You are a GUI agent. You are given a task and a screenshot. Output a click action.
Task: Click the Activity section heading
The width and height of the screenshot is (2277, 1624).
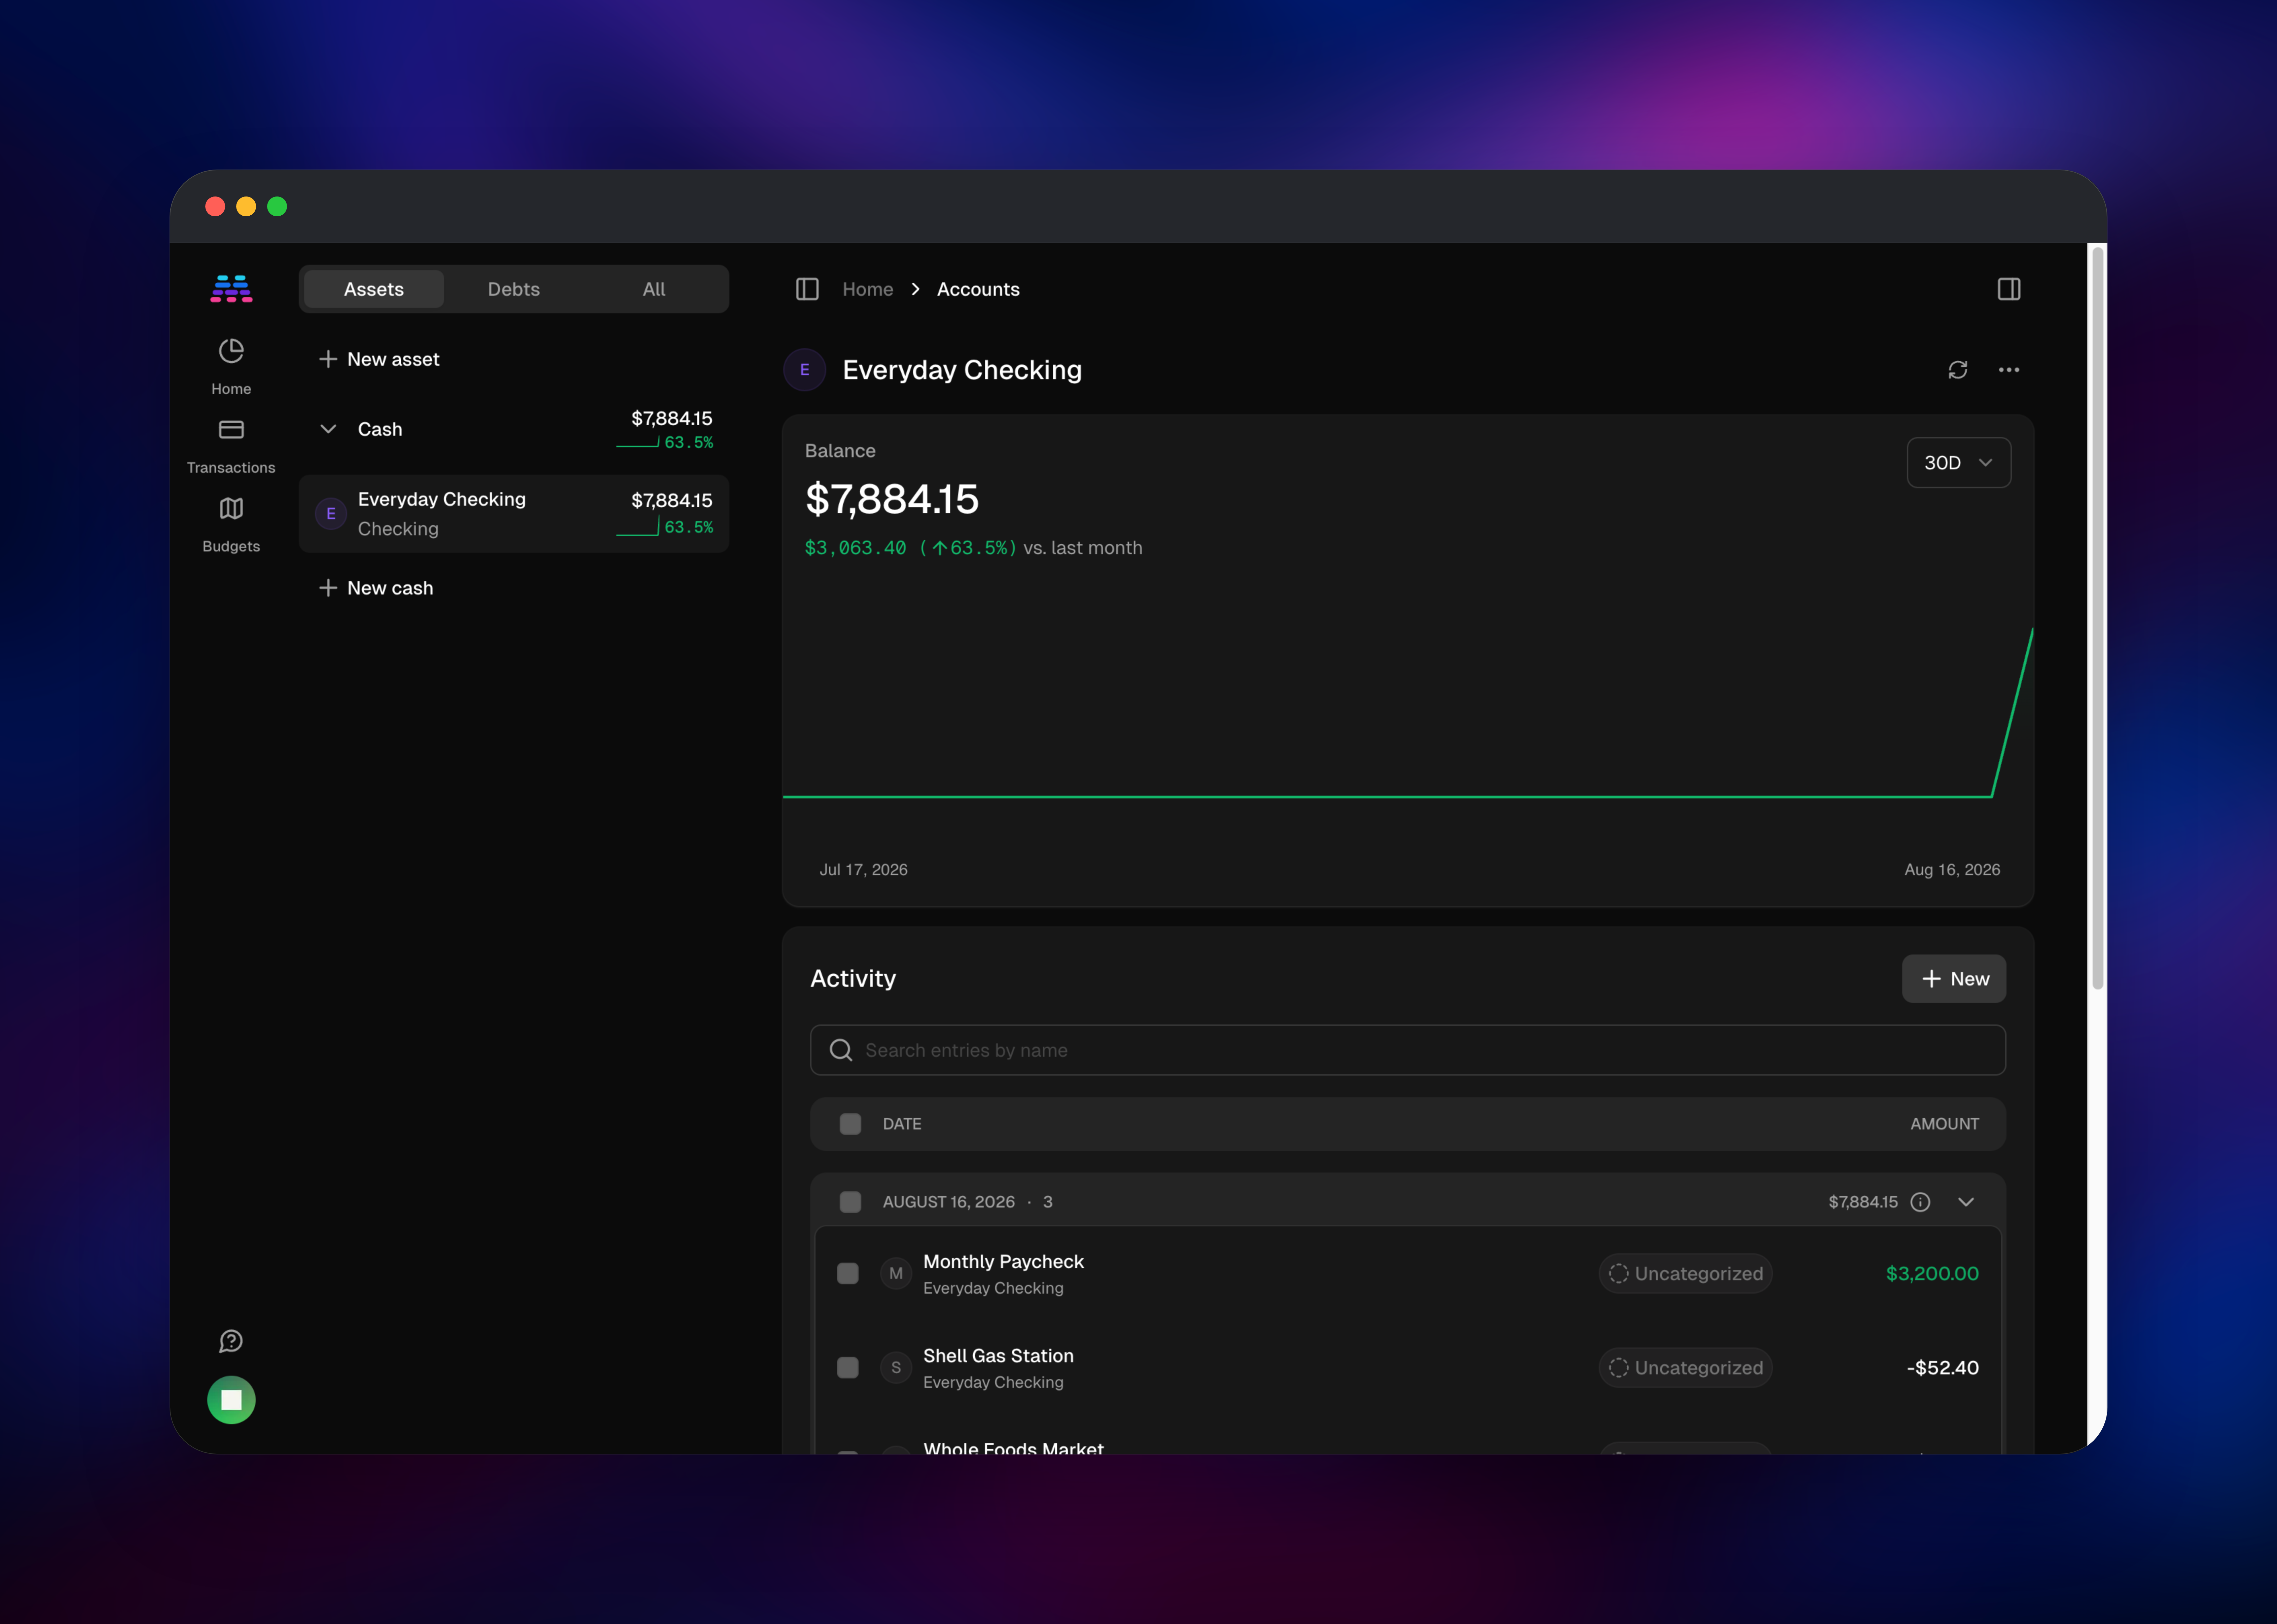click(853, 979)
